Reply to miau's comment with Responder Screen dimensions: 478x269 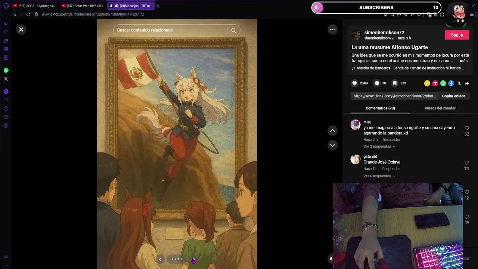point(391,140)
